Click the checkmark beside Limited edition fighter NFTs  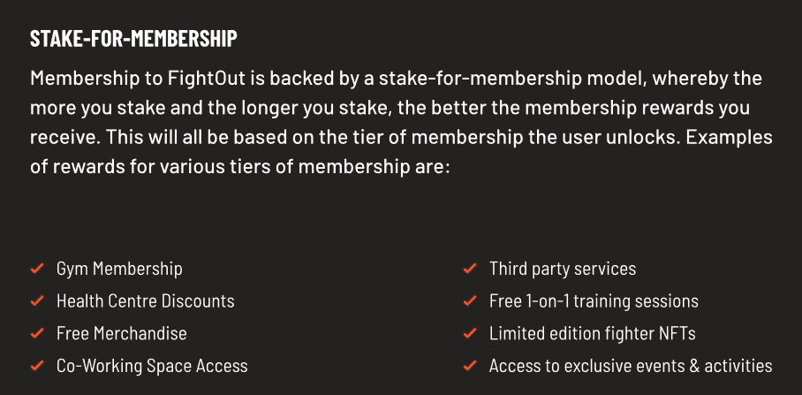[470, 334]
